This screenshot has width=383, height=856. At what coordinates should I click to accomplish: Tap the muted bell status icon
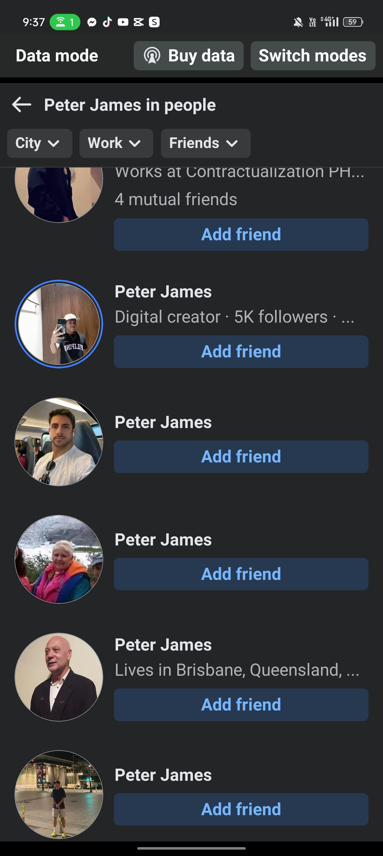(298, 22)
